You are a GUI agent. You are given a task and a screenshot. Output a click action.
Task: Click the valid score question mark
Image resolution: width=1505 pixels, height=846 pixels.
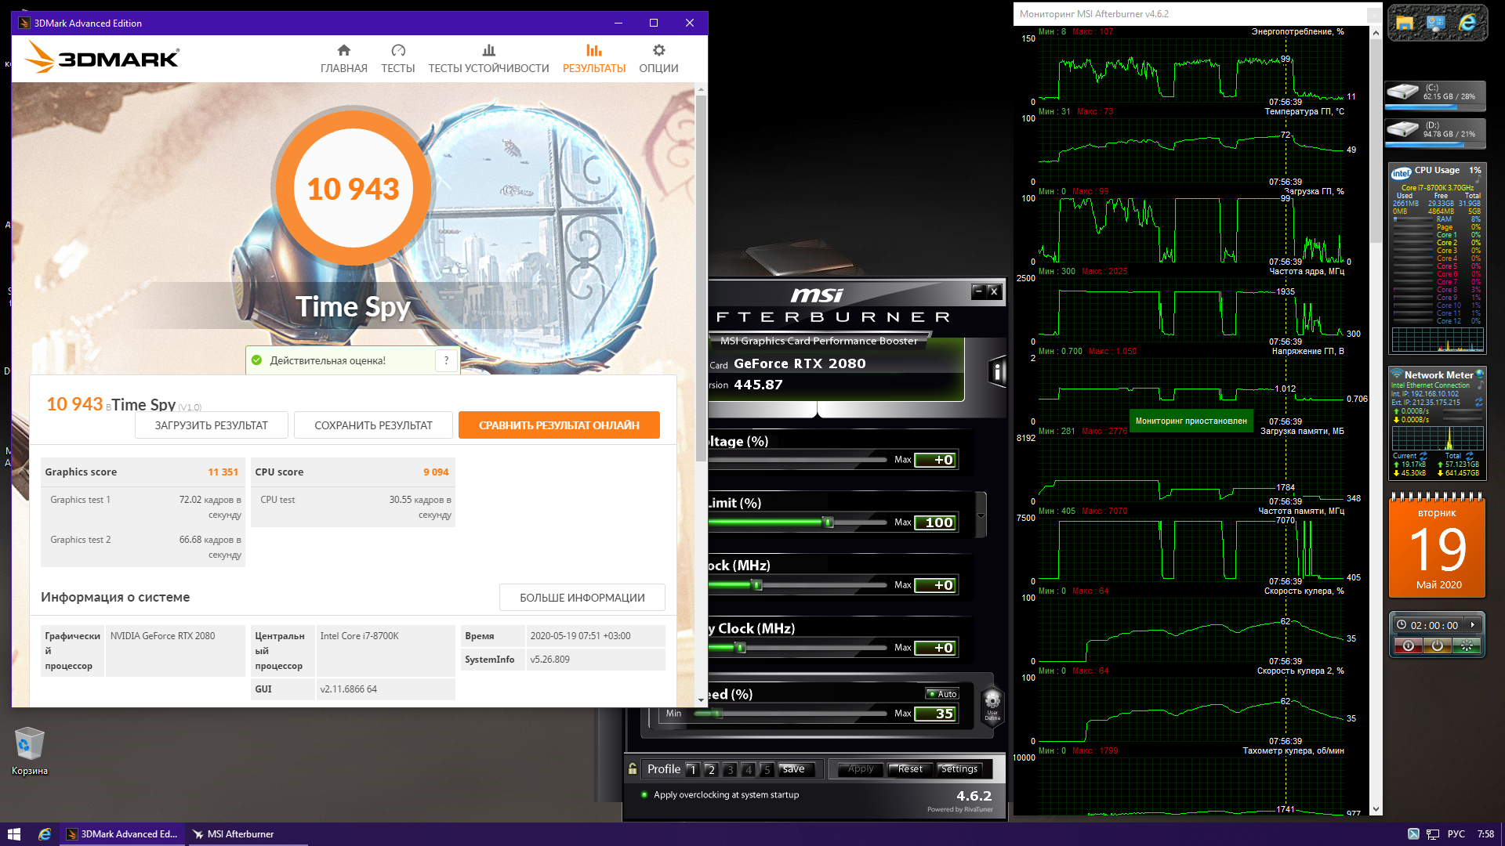446,360
